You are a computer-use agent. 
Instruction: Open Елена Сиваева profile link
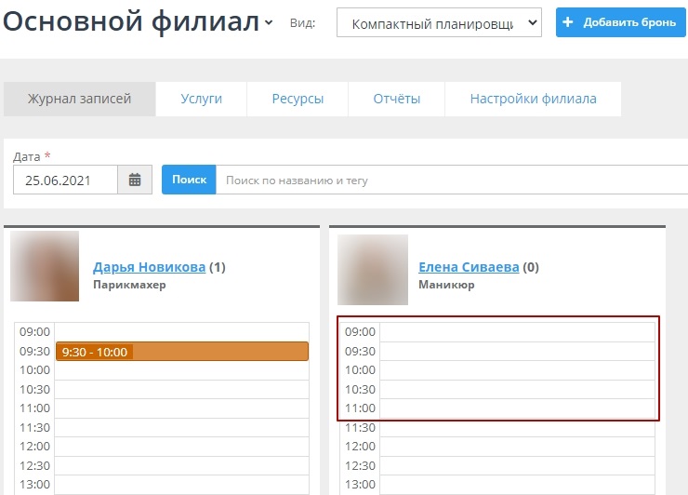click(469, 267)
